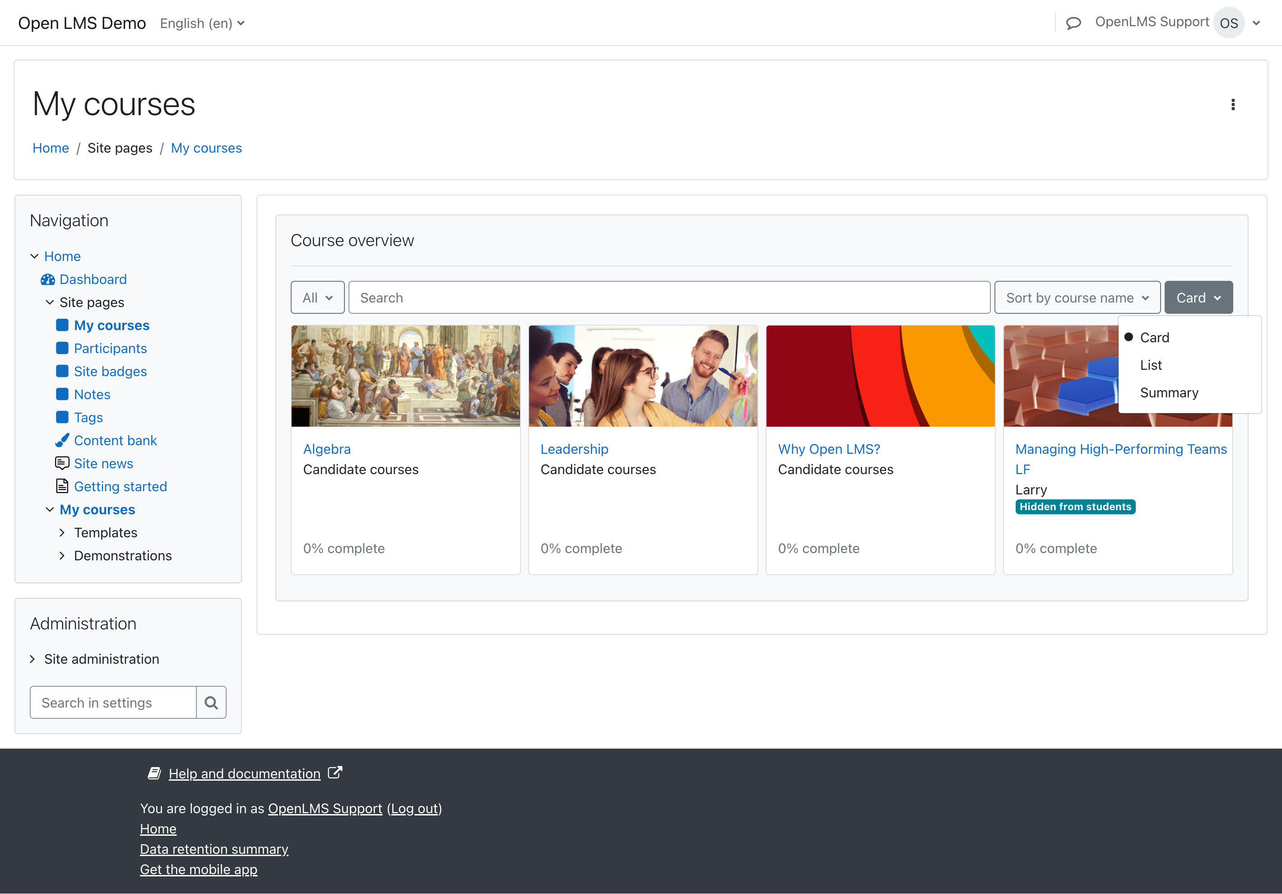Image resolution: width=1282 pixels, height=894 pixels.
Task: Collapse the Home node in Navigation
Action: [34, 256]
